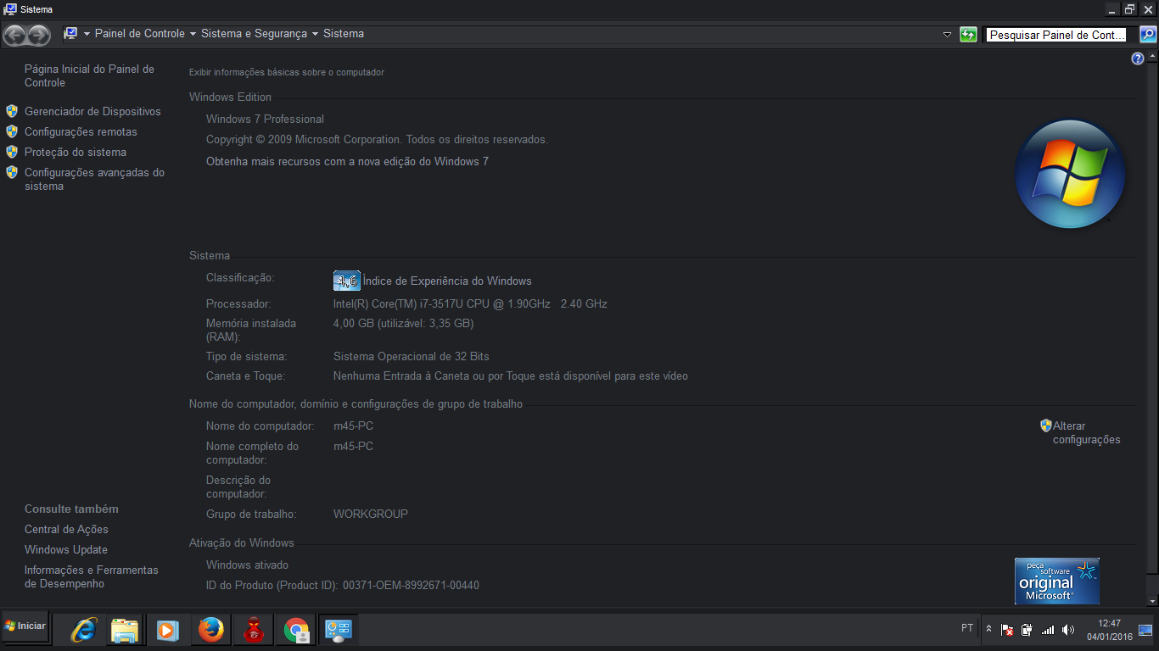The image size is (1159, 651).
Task: Show hidden tray icons with double chevron
Action: [x=988, y=629]
